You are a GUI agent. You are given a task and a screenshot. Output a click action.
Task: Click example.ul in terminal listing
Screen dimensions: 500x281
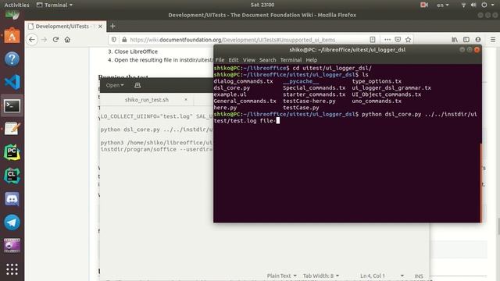tap(230, 94)
